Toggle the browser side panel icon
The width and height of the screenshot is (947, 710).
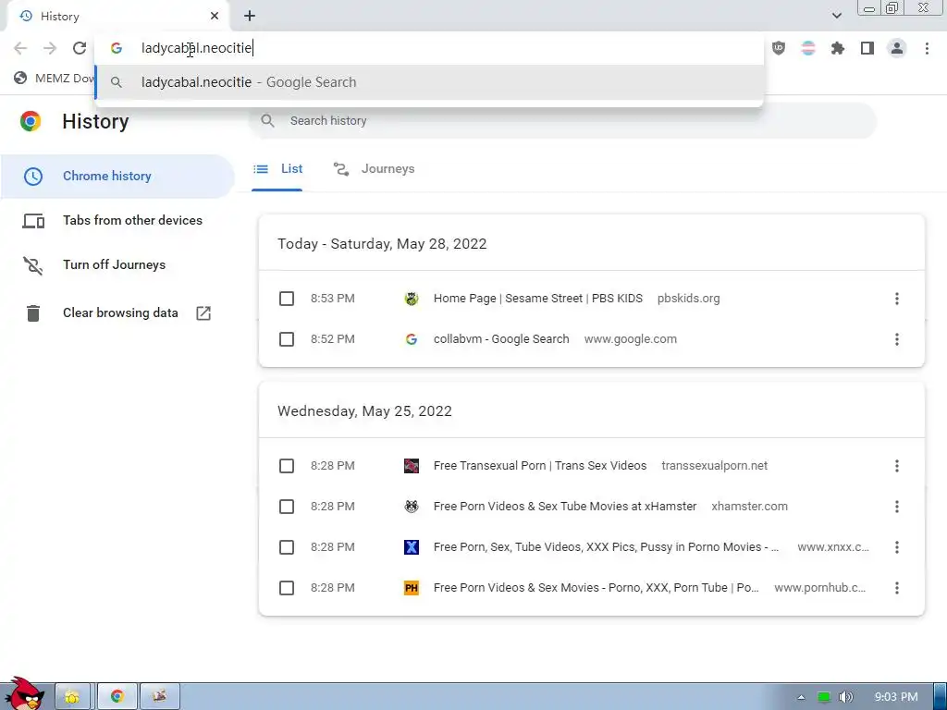click(867, 48)
